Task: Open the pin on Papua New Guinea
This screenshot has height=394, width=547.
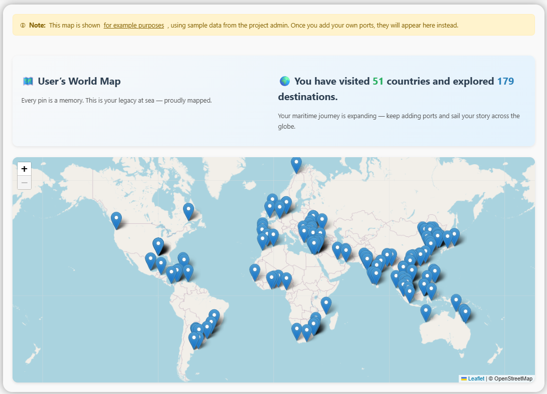Action: (x=456, y=301)
